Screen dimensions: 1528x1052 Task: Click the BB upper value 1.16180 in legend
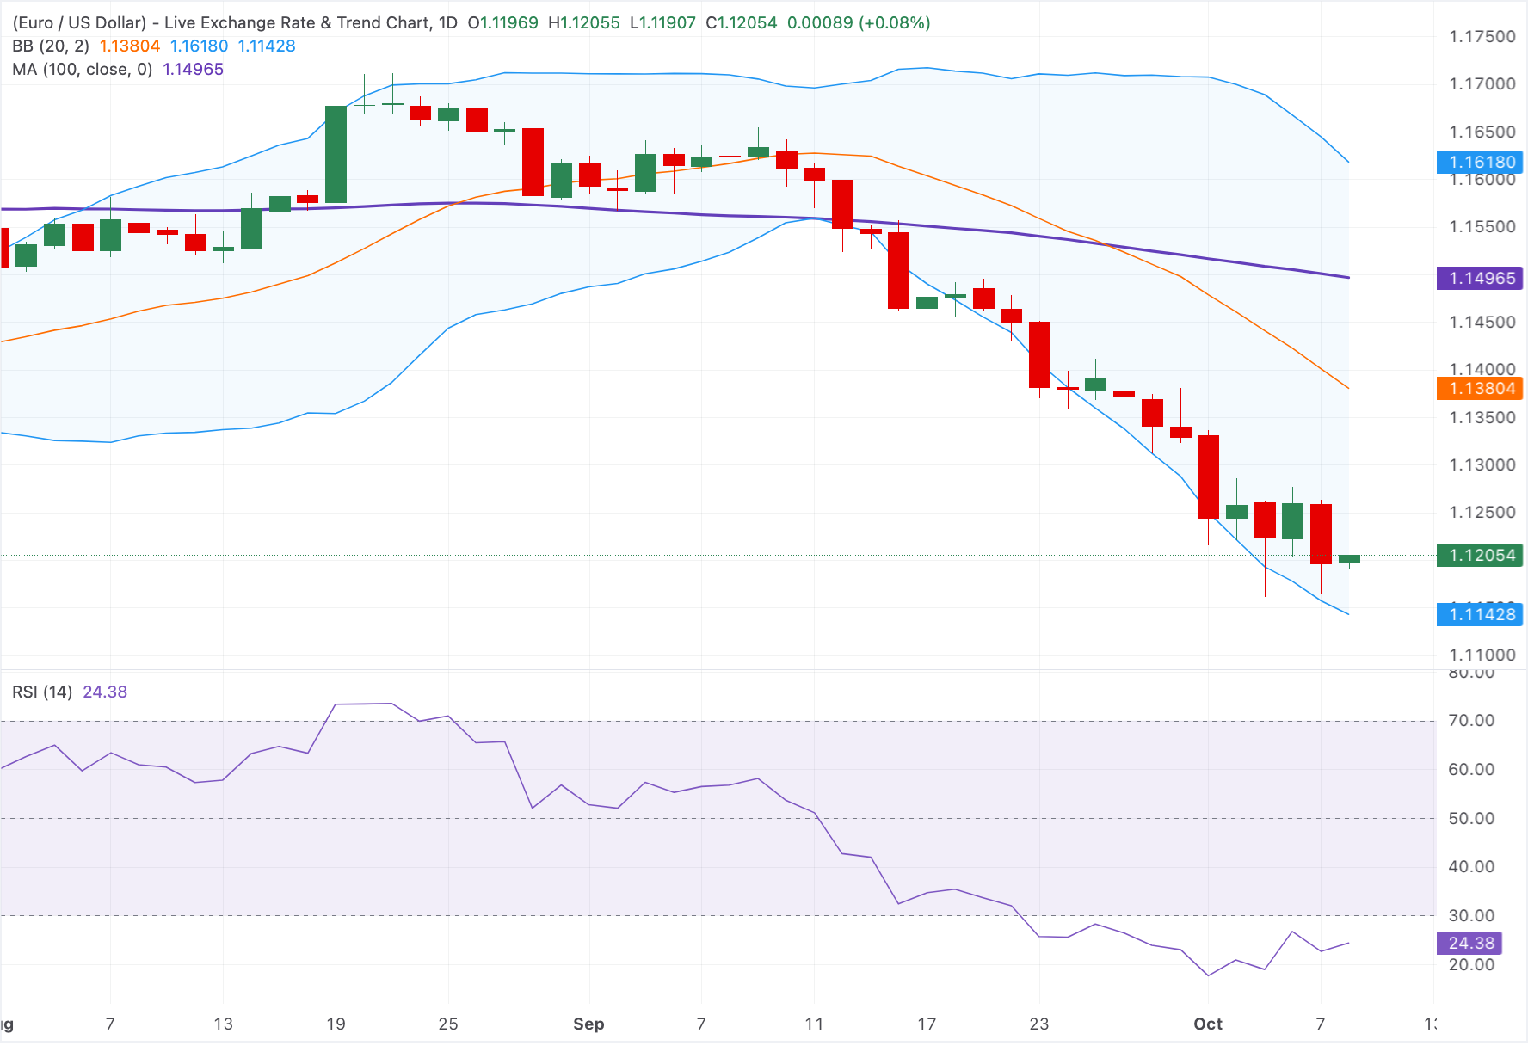pyautogui.click(x=199, y=46)
